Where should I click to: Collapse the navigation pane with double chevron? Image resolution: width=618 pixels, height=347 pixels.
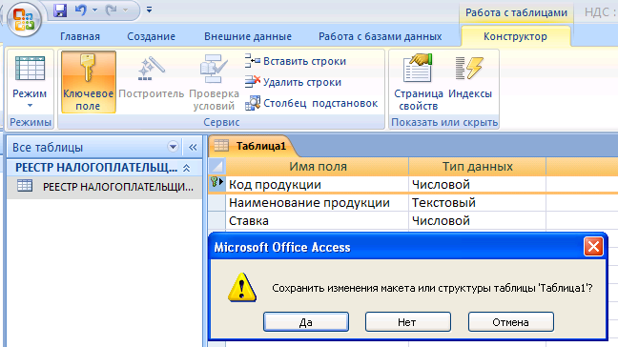click(x=193, y=148)
